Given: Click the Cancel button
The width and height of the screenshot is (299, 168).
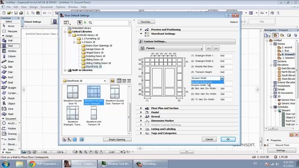Looking at the screenshot, I should [x=209, y=139].
